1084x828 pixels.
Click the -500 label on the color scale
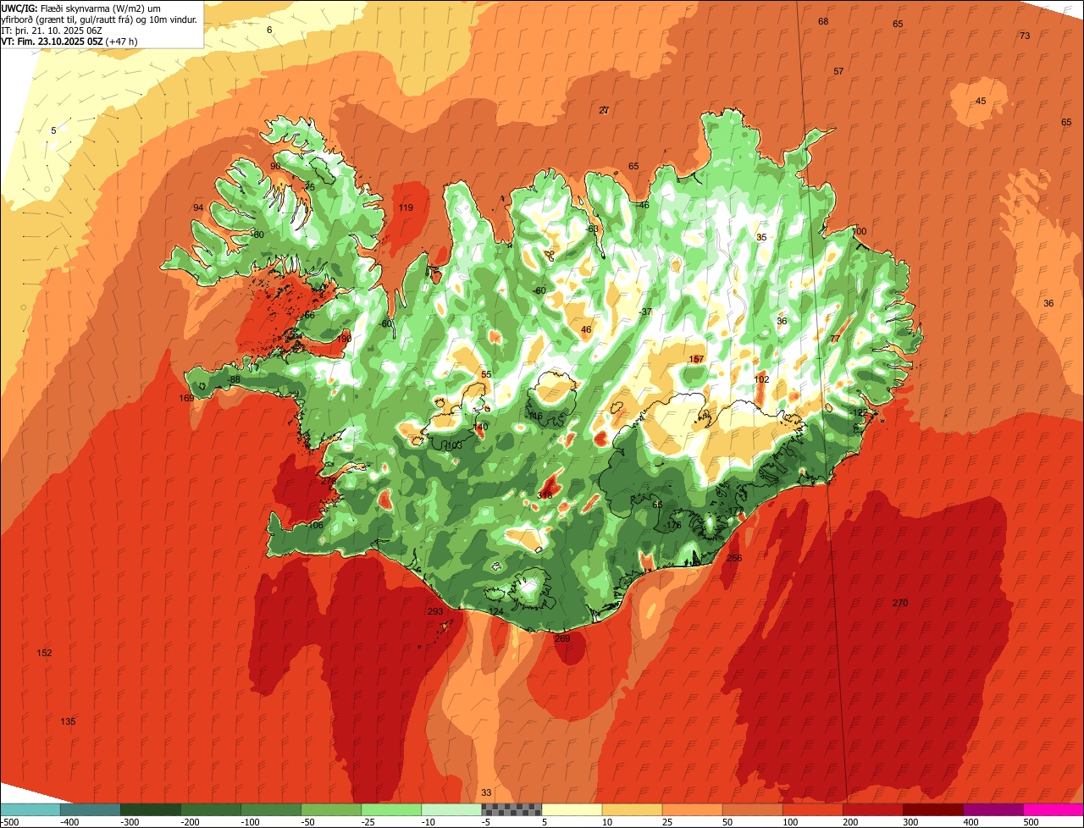click(x=8, y=822)
